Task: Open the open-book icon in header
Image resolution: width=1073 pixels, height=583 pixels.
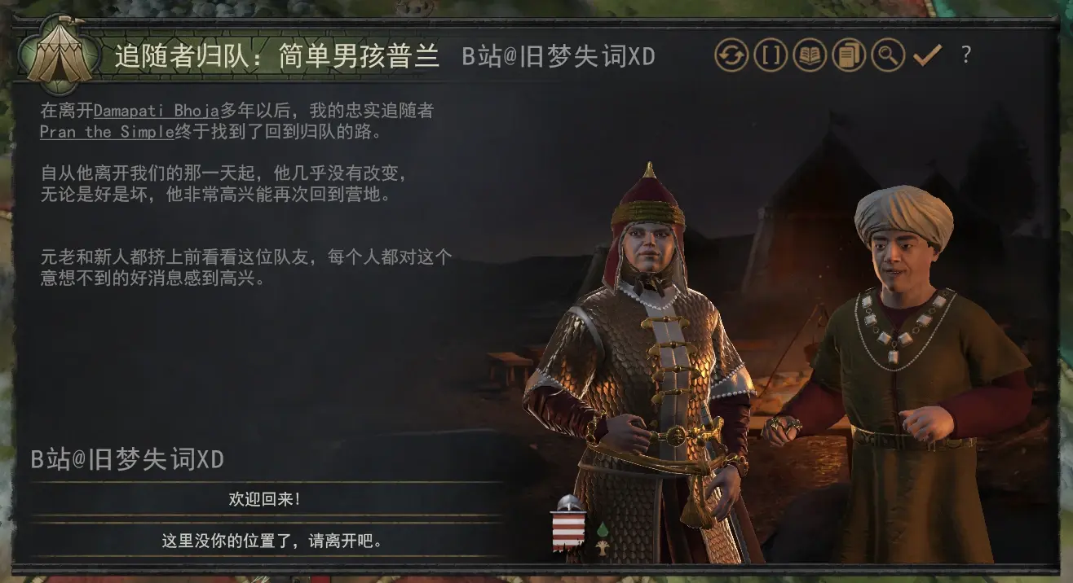Action: pyautogui.click(x=810, y=55)
